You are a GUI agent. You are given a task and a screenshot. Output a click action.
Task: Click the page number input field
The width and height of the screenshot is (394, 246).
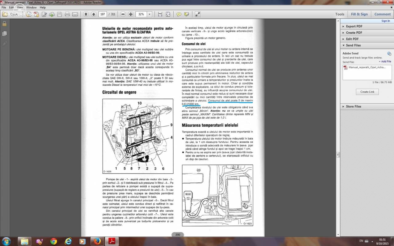point(103,14)
